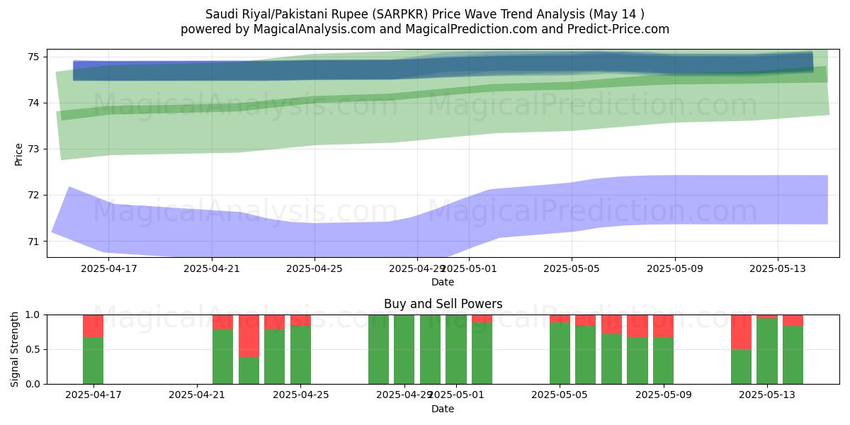
Task: Click the 1.0 tick on Signal Strength axis
Action: click(33, 314)
